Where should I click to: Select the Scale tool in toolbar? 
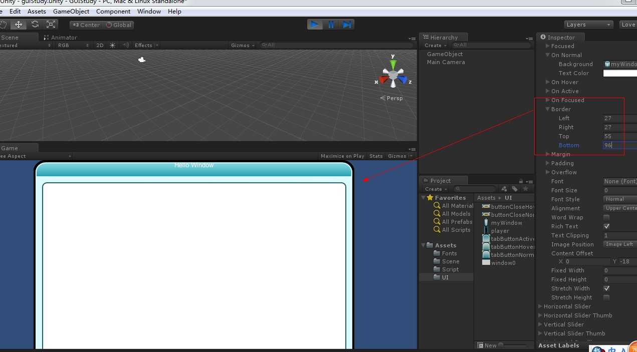(51, 25)
